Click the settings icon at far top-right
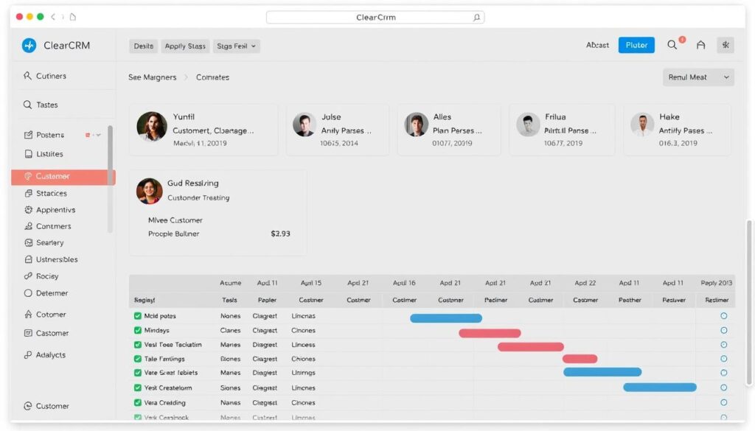 (x=726, y=45)
